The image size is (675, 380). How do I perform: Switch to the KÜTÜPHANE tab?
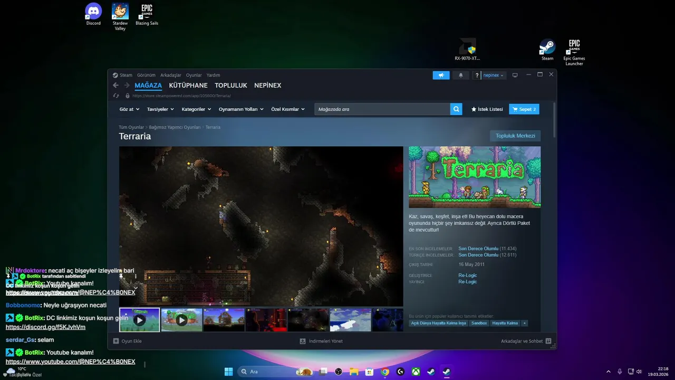pyautogui.click(x=188, y=85)
